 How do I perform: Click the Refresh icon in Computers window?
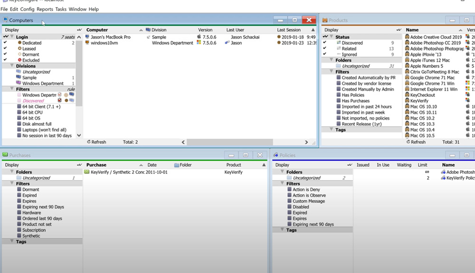tap(89, 141)
